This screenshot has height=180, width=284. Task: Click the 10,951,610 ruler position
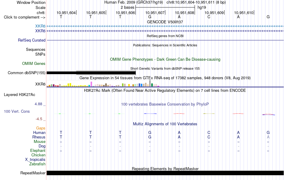244,13
